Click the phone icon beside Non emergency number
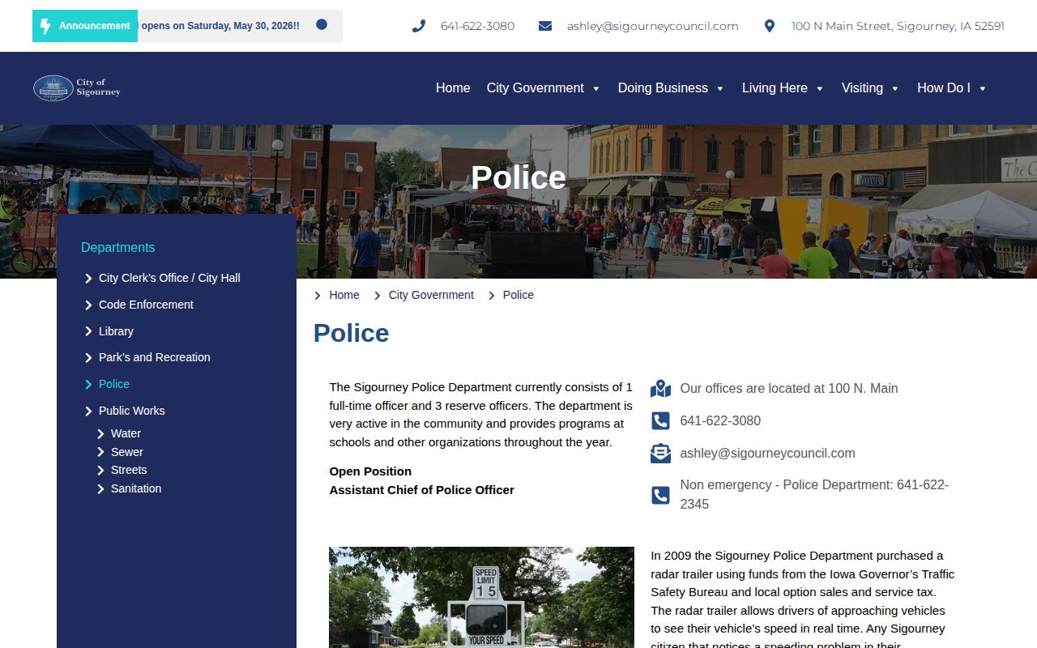Screen dimensions: 1037x648 pyautogui.click(x=661, y=495)
